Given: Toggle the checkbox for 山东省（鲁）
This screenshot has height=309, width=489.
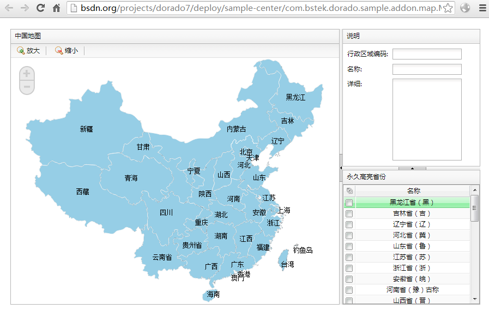Looking at the screenshot, I should click(349, 247).
